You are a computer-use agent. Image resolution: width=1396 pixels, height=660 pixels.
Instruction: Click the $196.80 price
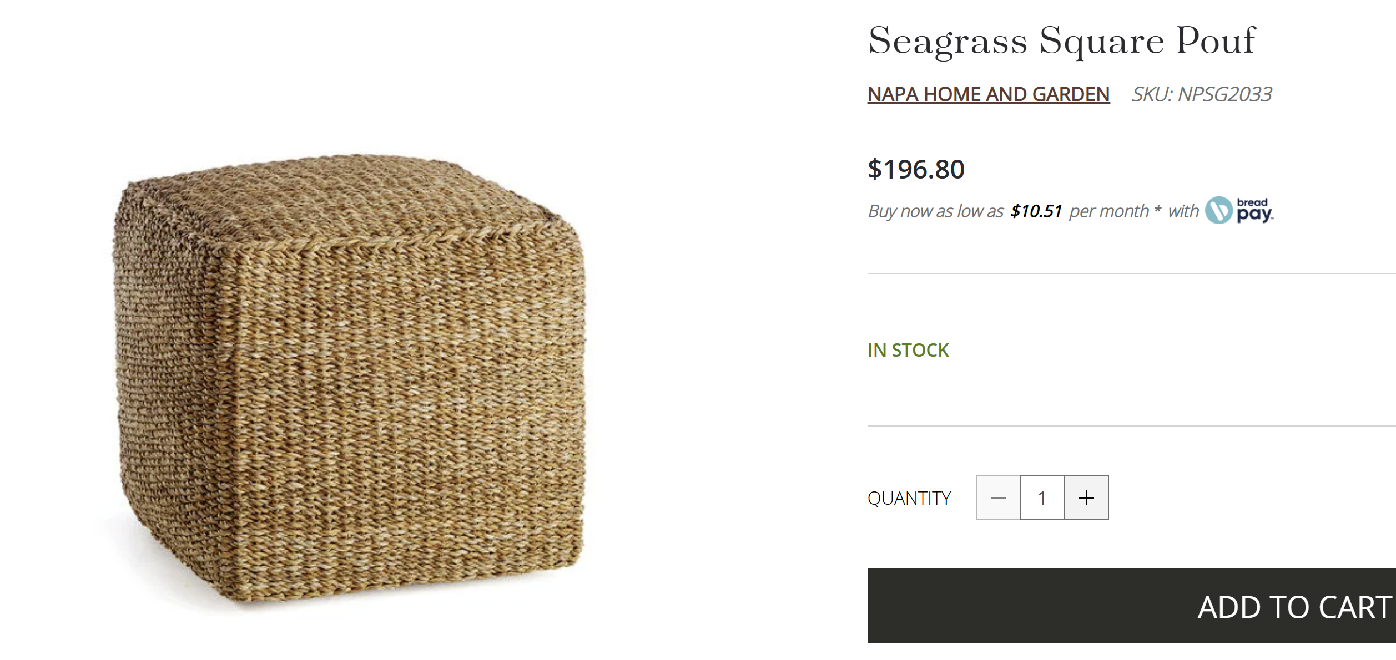coord(916,169)
